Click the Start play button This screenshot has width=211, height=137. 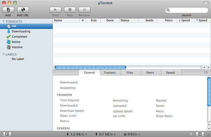[55, 10]
